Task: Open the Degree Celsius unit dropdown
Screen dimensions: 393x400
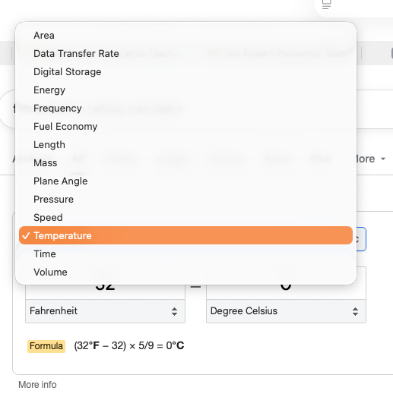Action: point(286,311)
